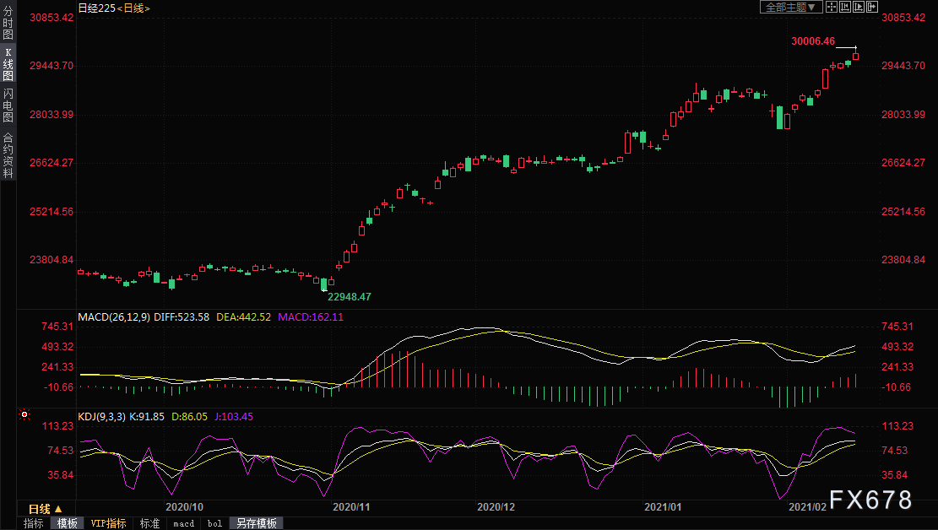The width and height of the screenshot is (938, 530).
Task: Click the lowest candlestick near 22948.47
Action: click(323, 284)
